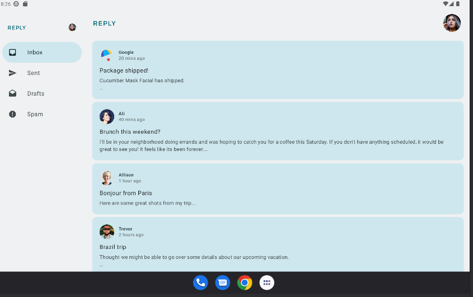Click sender name 'Trevor'
This screenshot has height=297, width=473.
(125, 229)
